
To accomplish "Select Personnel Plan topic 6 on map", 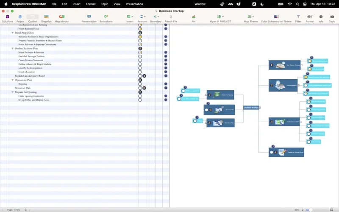I will pyautogui.click(x=219, y=110).
